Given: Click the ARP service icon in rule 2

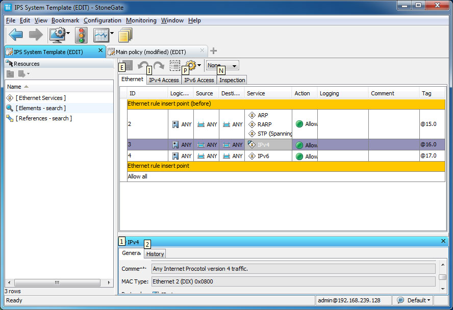Looking at the screenshot, I should pyautogui.click(x=252, y=115).
